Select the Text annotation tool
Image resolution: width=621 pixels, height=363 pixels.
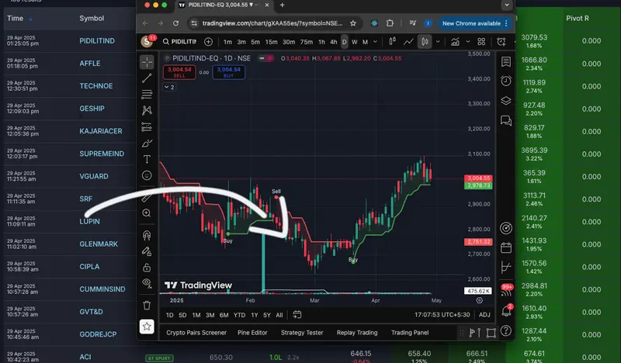click(147, 159)
